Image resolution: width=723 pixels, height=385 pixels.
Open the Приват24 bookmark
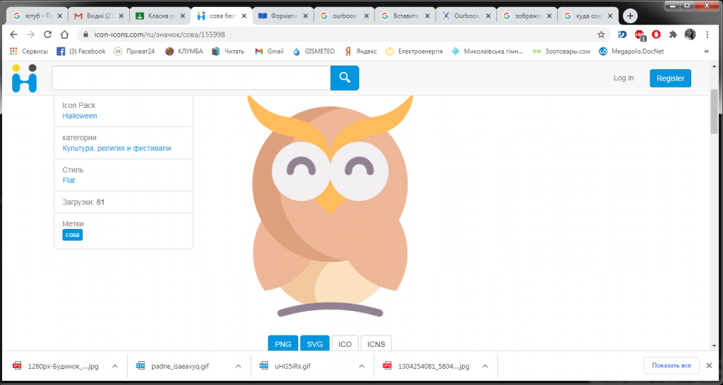pyautogui.click(x=135, y=51)
